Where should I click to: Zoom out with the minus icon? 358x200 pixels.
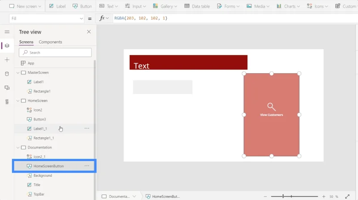(x=265, y=196)
